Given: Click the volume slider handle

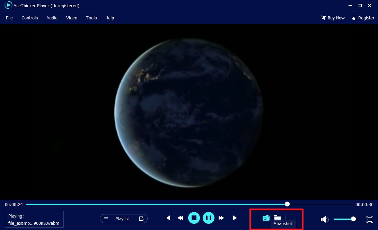Looking at the screenshot, I should [x=353, y=219].
